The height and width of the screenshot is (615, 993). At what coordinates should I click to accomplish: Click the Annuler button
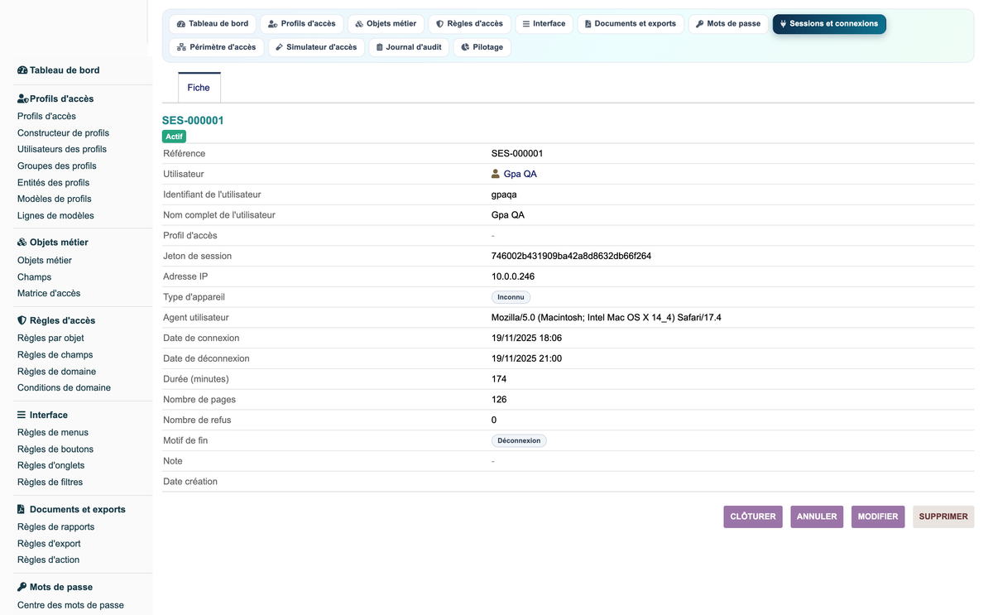point(817,517)
